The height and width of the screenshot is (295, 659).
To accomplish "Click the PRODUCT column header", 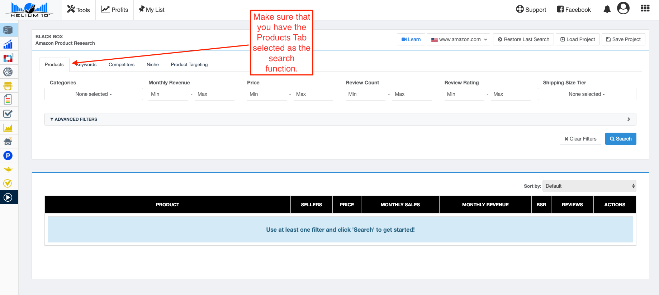I will [x=167, y=205].
